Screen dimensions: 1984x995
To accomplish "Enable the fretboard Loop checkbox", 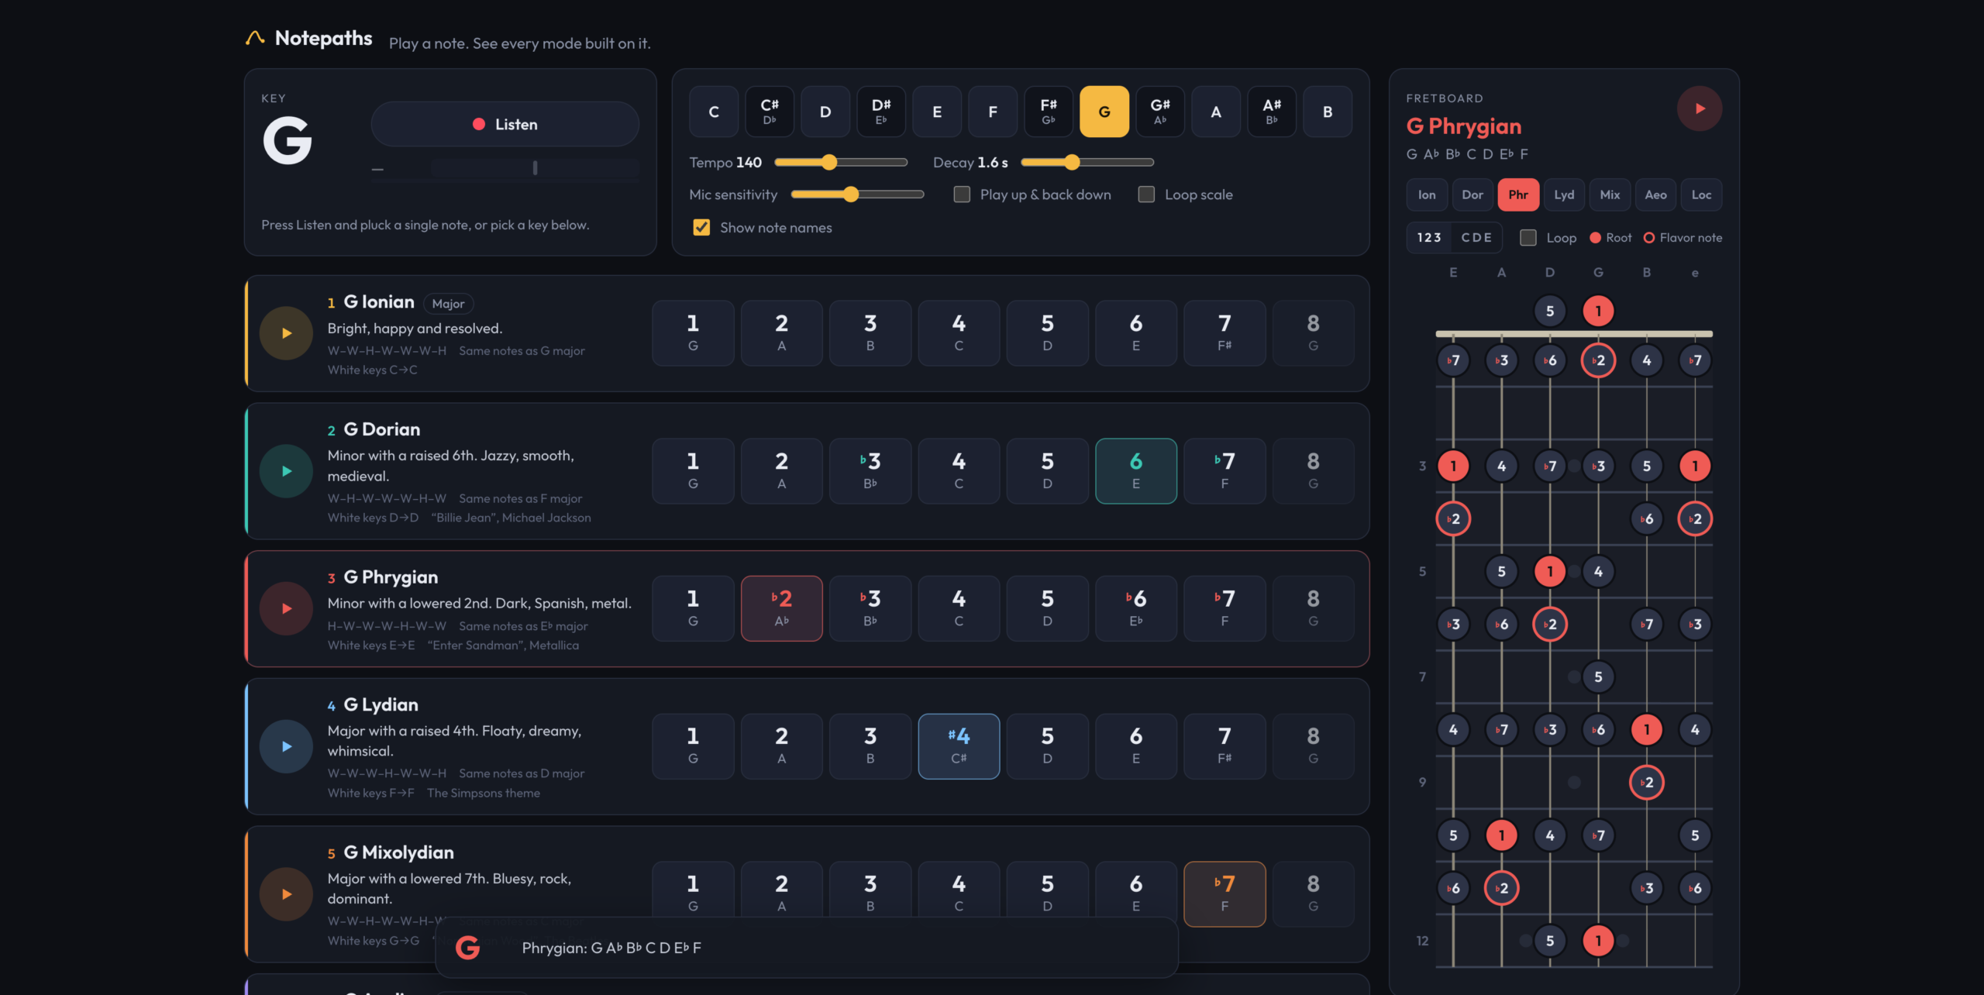I will 1528,238.
